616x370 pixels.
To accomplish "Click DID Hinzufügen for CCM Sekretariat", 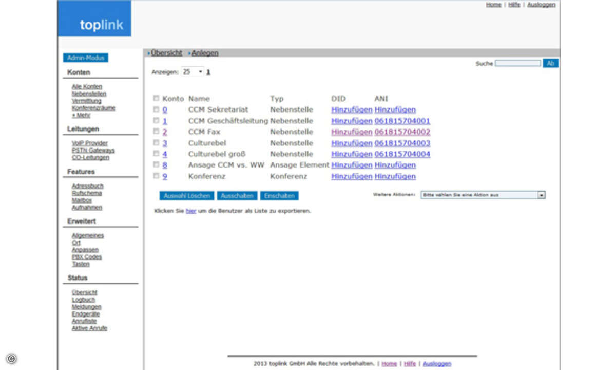I will (352, 109).
